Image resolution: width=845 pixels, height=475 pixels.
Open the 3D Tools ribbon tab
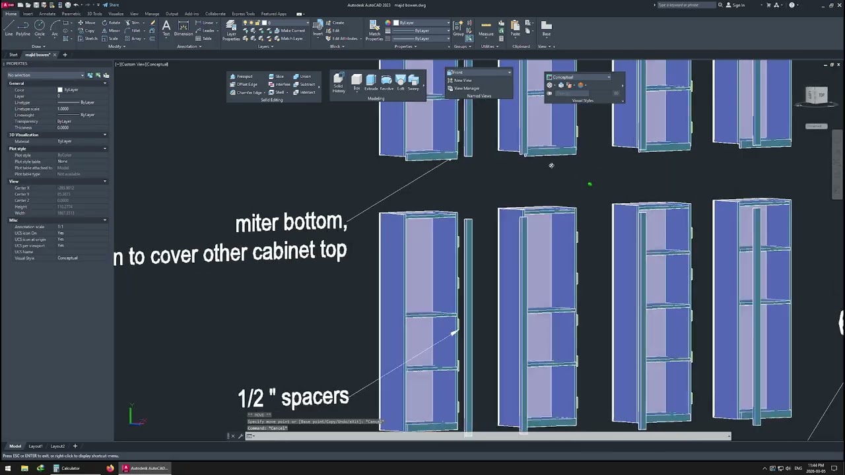(94, 14)
